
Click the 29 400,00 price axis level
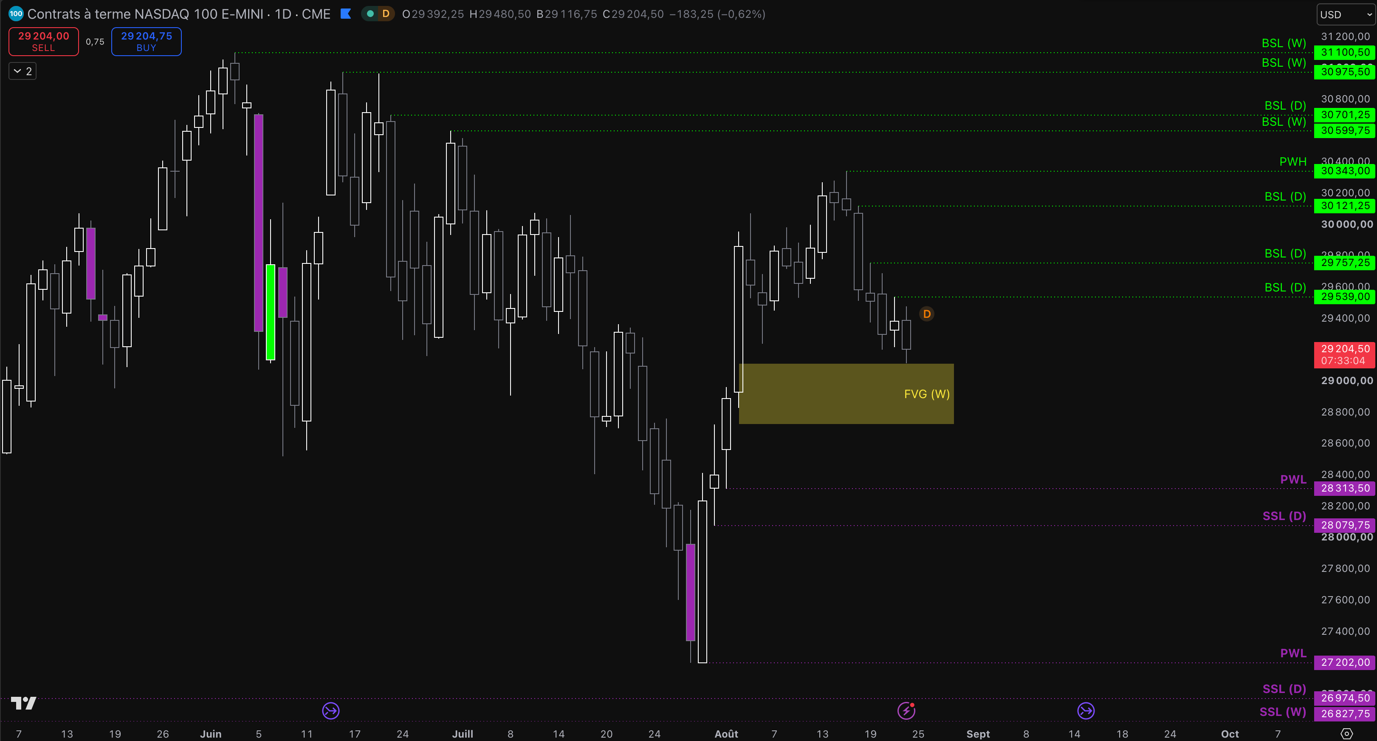point(1346,318)
